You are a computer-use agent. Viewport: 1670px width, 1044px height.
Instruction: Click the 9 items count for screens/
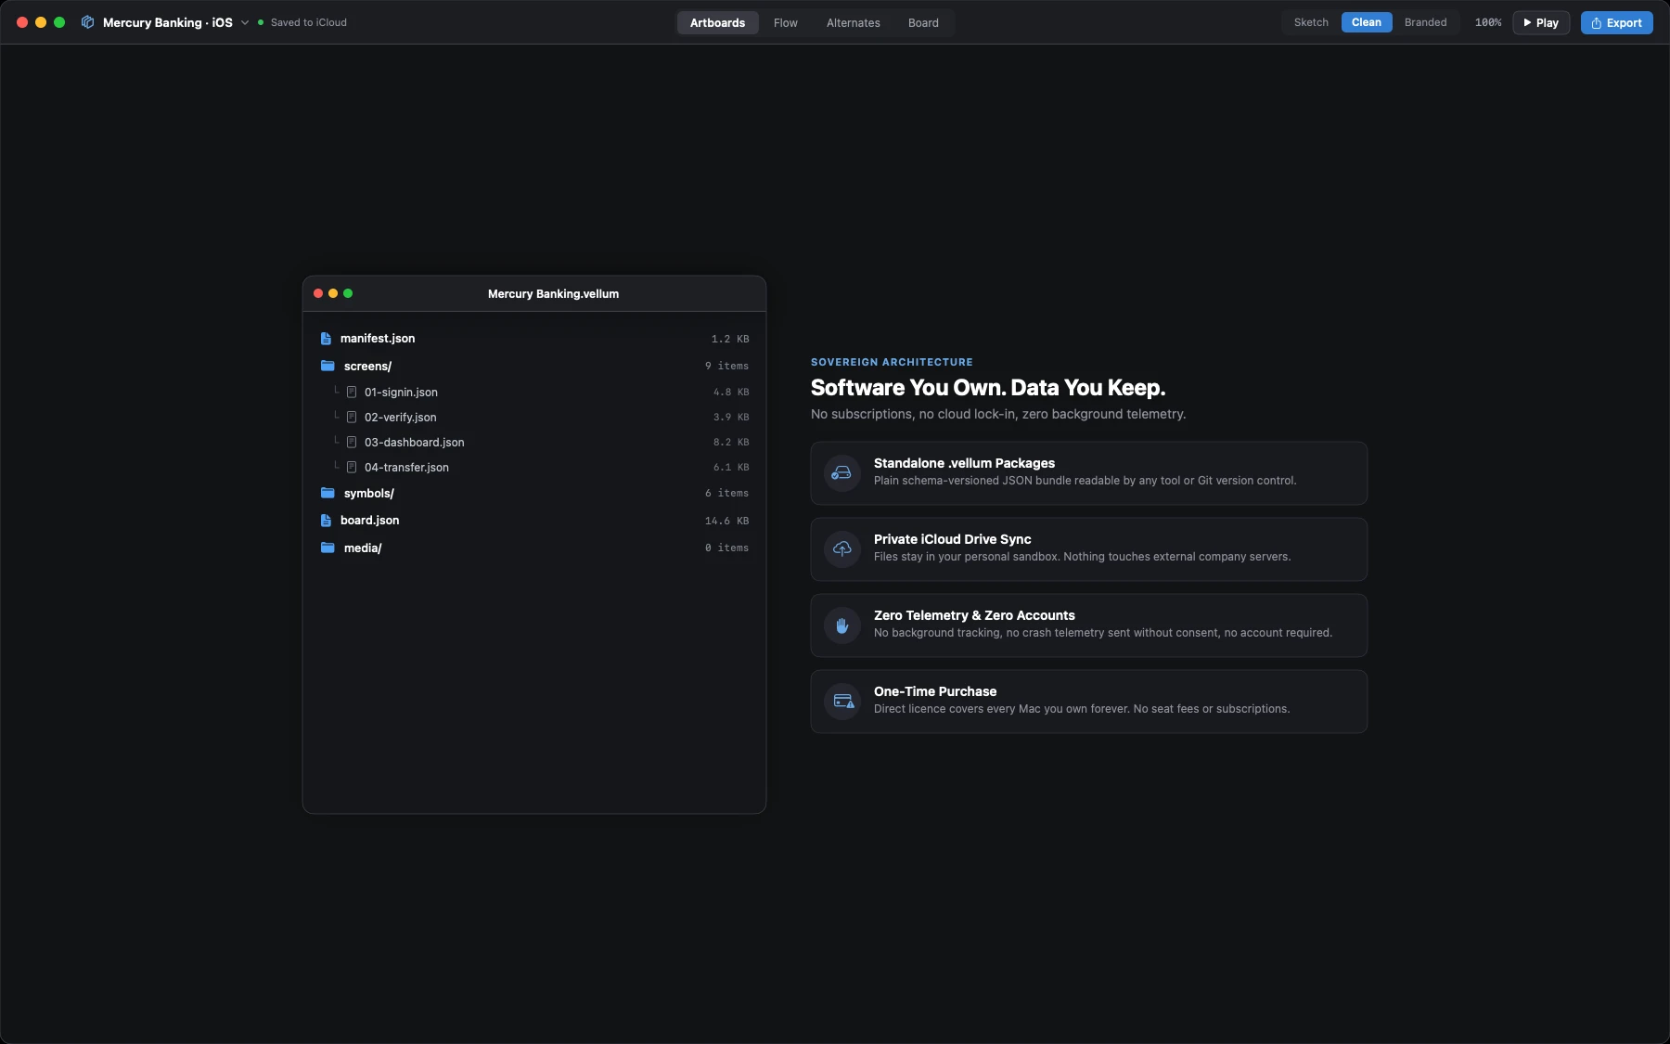(x=726, y=366)
